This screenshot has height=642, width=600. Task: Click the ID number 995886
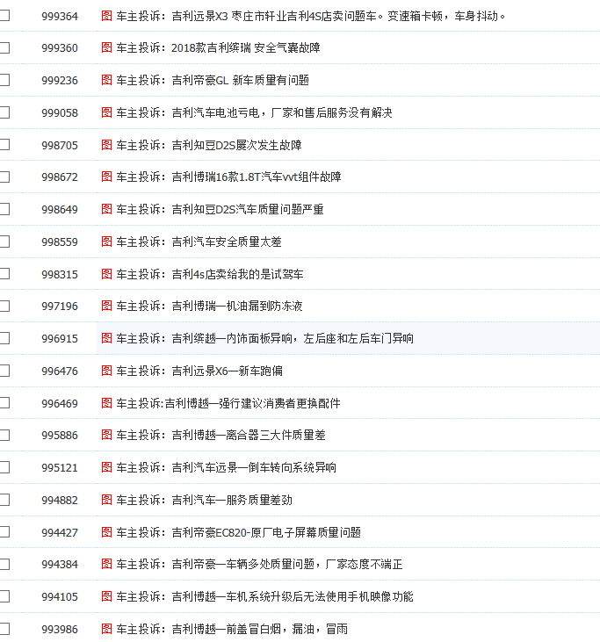point(60,435)
